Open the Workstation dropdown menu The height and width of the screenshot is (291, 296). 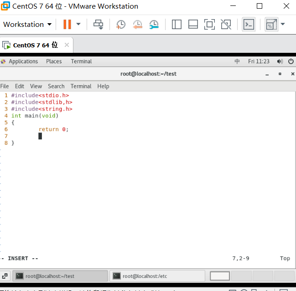27,25
